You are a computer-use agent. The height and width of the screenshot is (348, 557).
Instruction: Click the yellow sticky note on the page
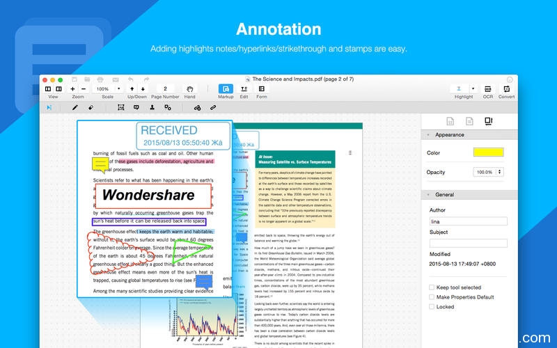coord(100,164)
